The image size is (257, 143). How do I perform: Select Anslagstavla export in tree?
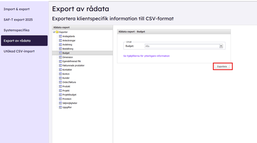pos(69,36)
